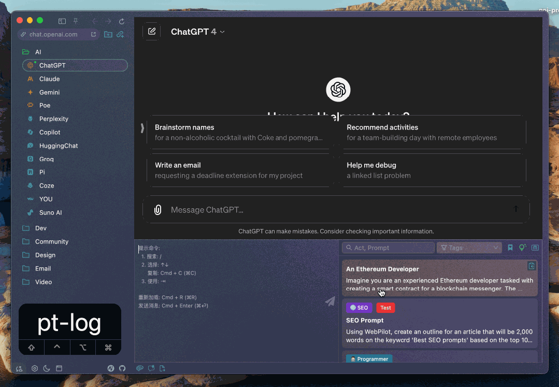Go forward with the right arrow

[x=108, y=21]
